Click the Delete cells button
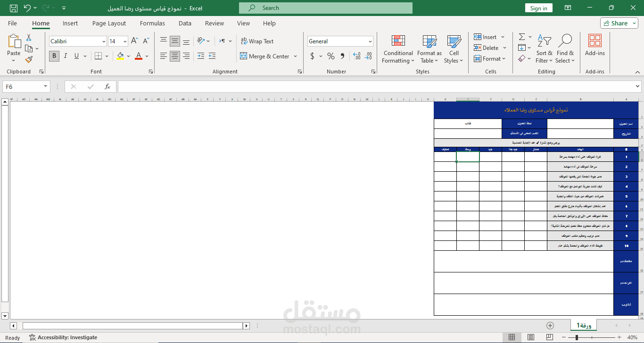This screenshot has height=343, width=644. (490, 48)
